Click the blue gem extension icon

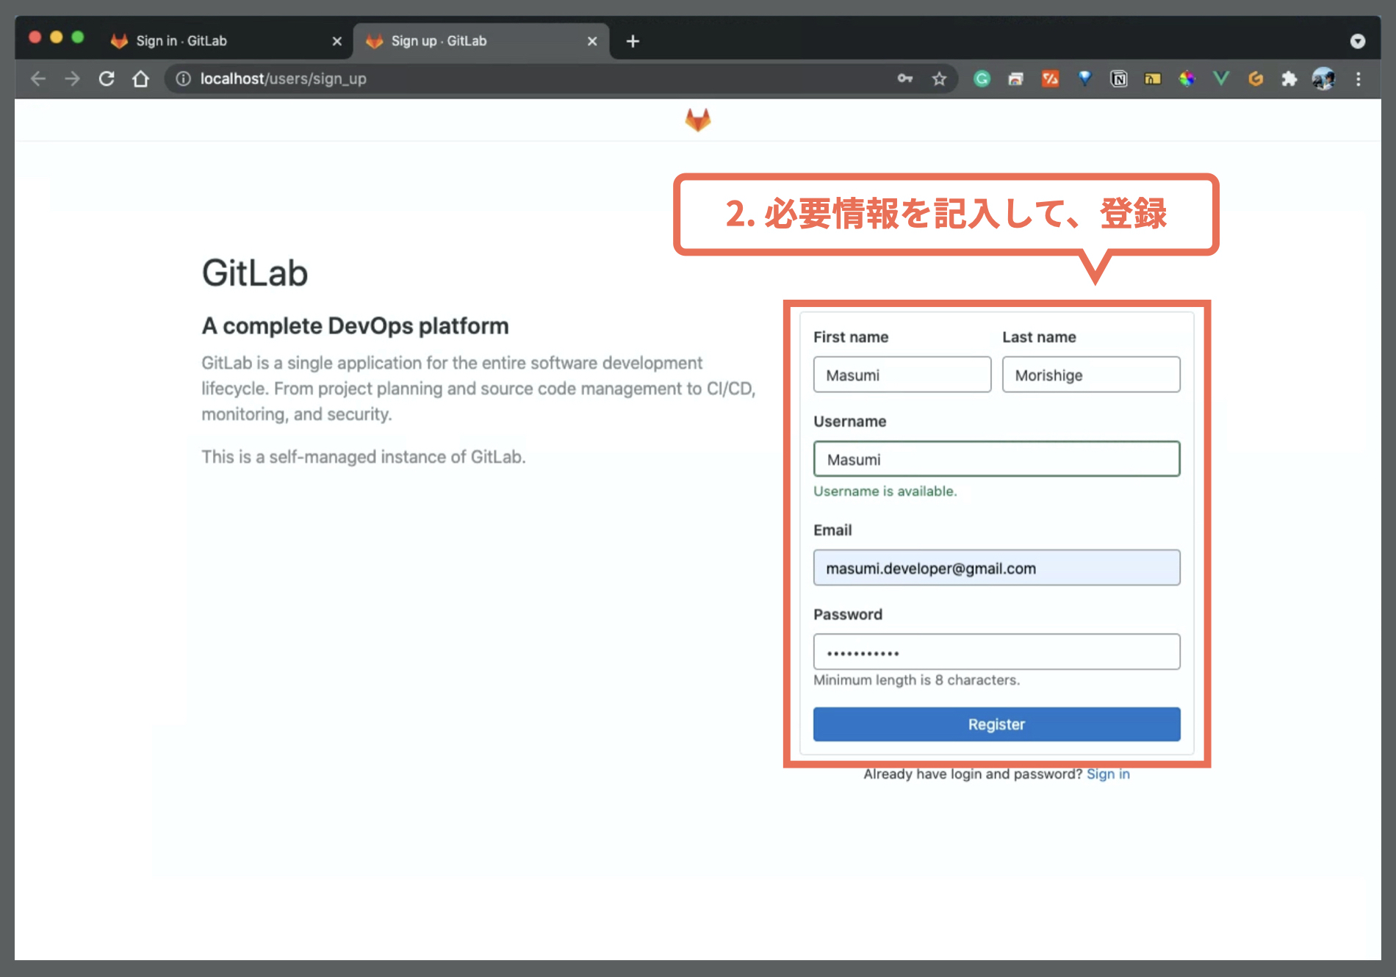pyautogui.click(x=1084, y=79)
